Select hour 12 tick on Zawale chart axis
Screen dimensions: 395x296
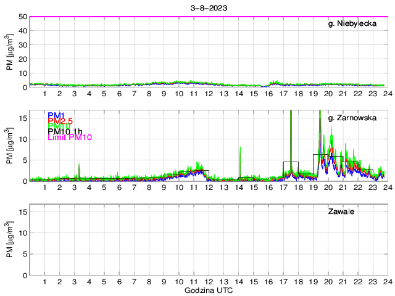coord(209,281)
